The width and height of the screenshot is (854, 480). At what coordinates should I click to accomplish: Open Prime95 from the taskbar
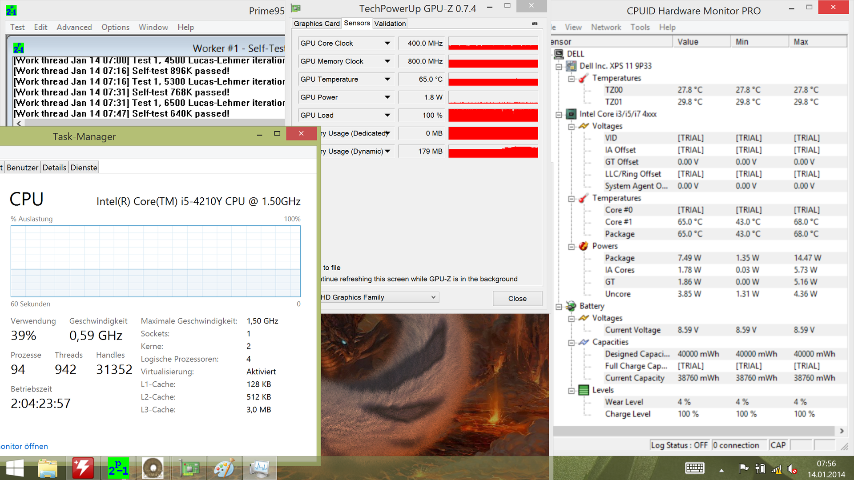(118, 468)
